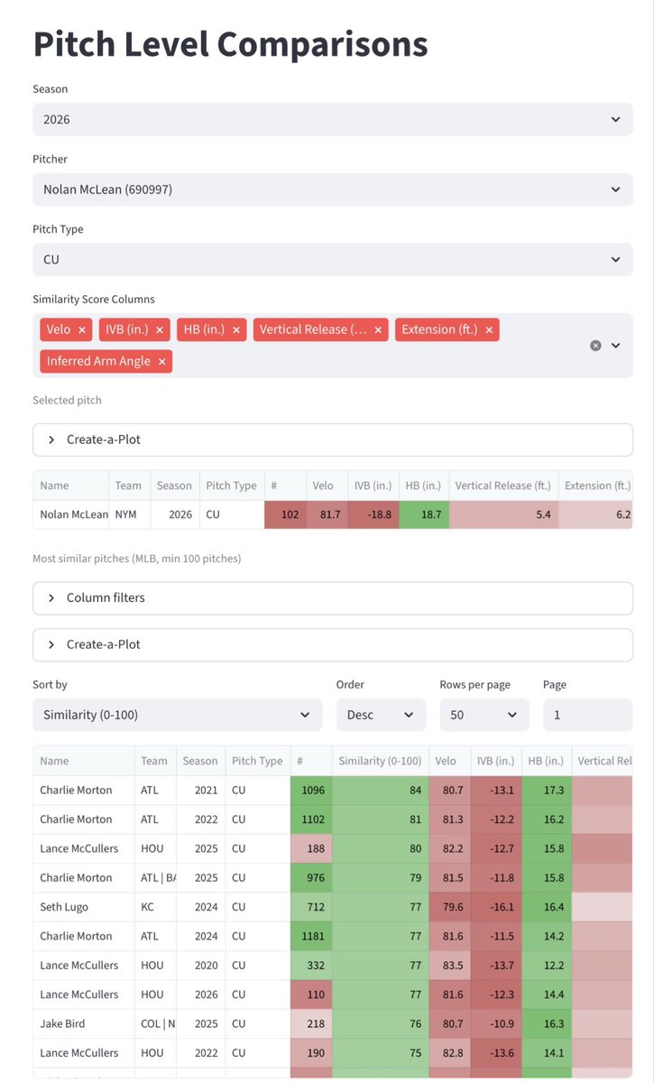
Task: Expand Create-a-Plot above Sort by
Action: coord(333,644)
